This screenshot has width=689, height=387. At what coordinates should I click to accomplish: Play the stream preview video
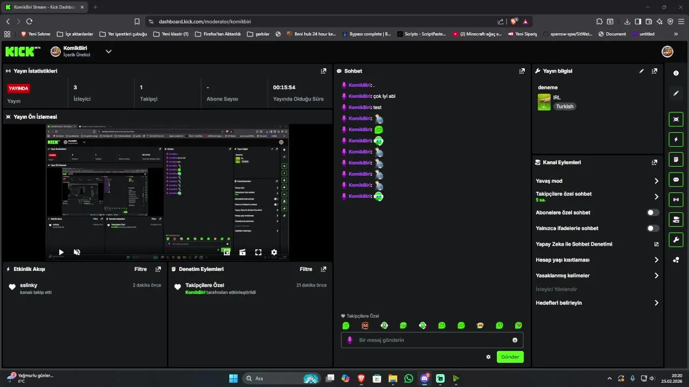coord(61,252)
